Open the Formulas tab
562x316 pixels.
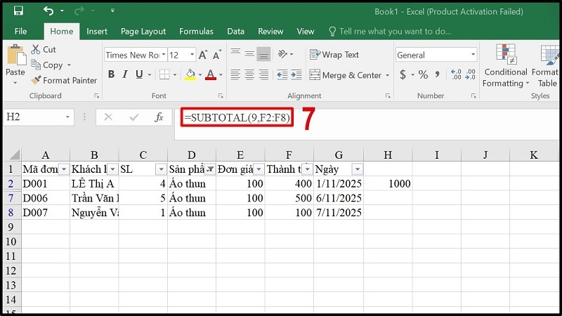(196, 32)
